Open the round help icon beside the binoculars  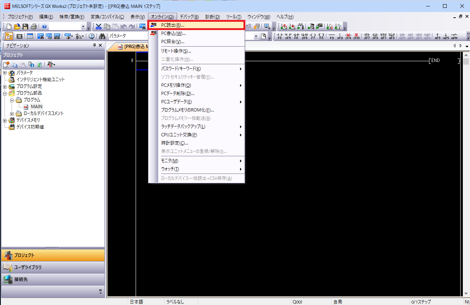pyautogui.click(x=91, y=36)
